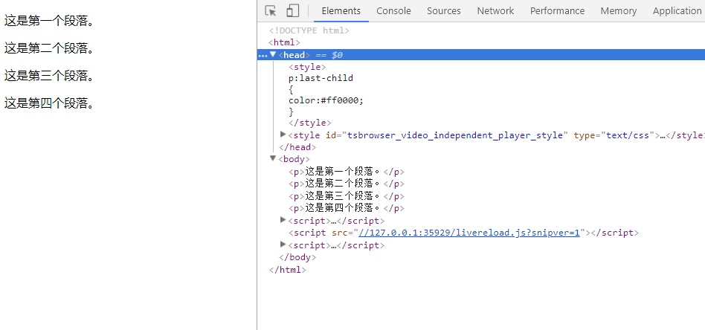705x330 pixels.
Task: Click rendered paragraph 这是第一个段落 on the page
Action: [50, 21]
